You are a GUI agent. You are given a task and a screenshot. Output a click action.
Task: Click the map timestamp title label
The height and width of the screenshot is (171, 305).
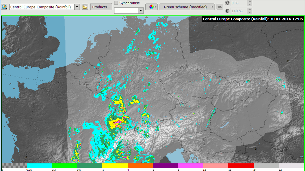tap(253, 19)
